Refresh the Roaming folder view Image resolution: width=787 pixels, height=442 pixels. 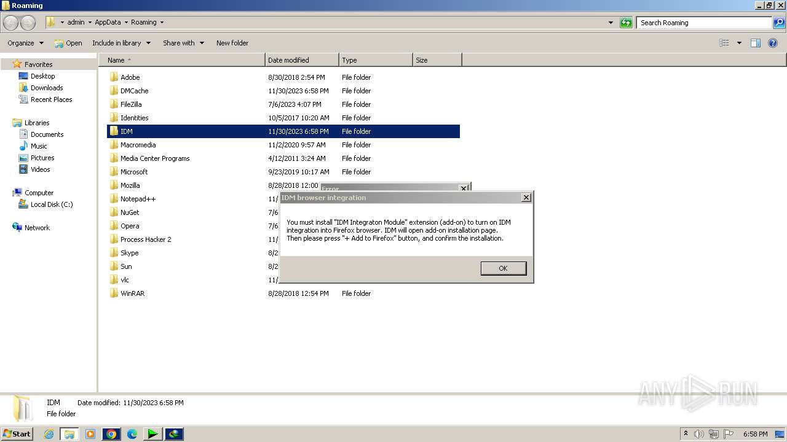tap(626, 23)
